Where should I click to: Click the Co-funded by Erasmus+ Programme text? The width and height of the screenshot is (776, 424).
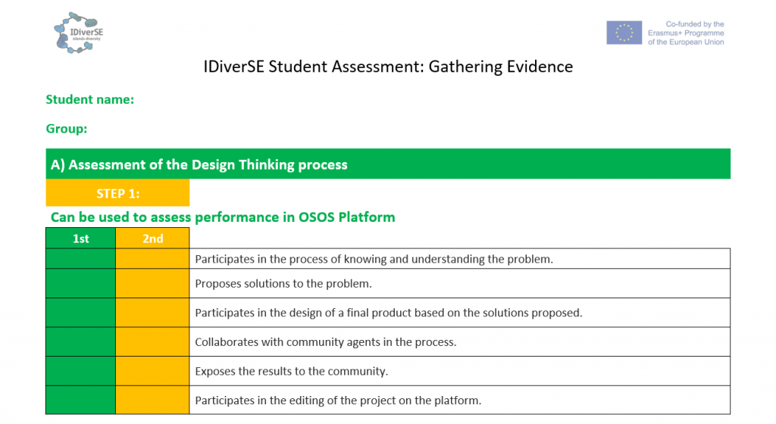click(x=685, y=33)
